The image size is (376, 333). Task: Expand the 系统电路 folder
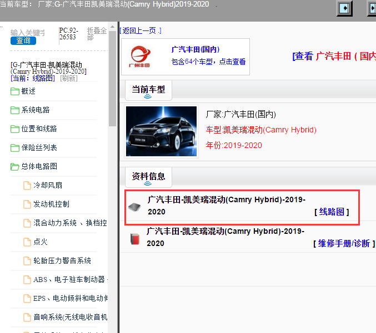[x=15, y=110]
